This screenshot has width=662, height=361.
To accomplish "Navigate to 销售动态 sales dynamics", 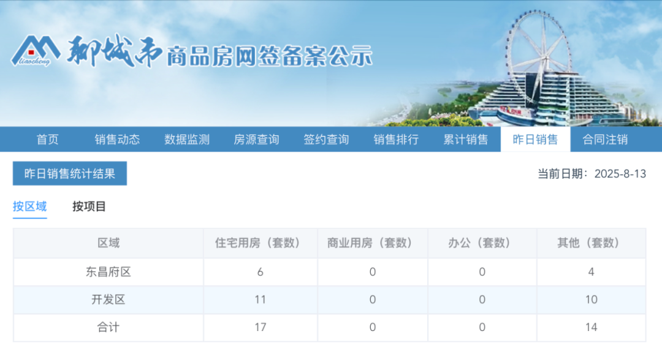I will [x=116, y=140].
